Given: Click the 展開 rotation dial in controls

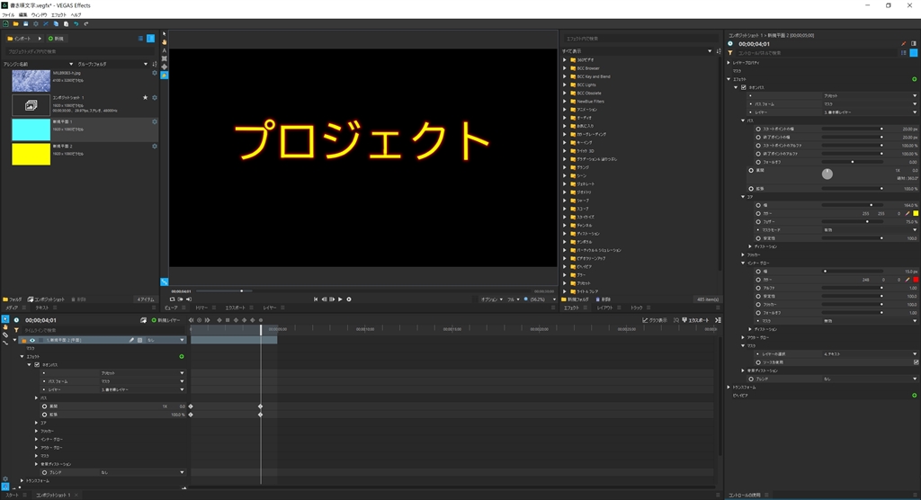Looking at the screenshot, I should tap(827, 174).
